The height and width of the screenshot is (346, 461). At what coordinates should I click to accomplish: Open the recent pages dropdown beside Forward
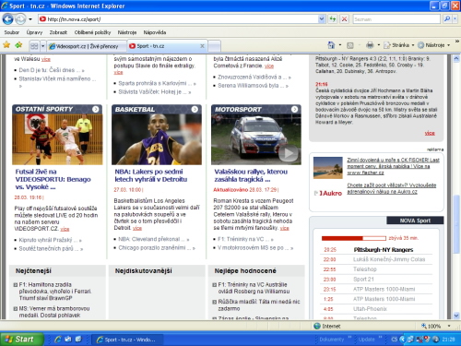pyautogui.click(x=30, y=19)
